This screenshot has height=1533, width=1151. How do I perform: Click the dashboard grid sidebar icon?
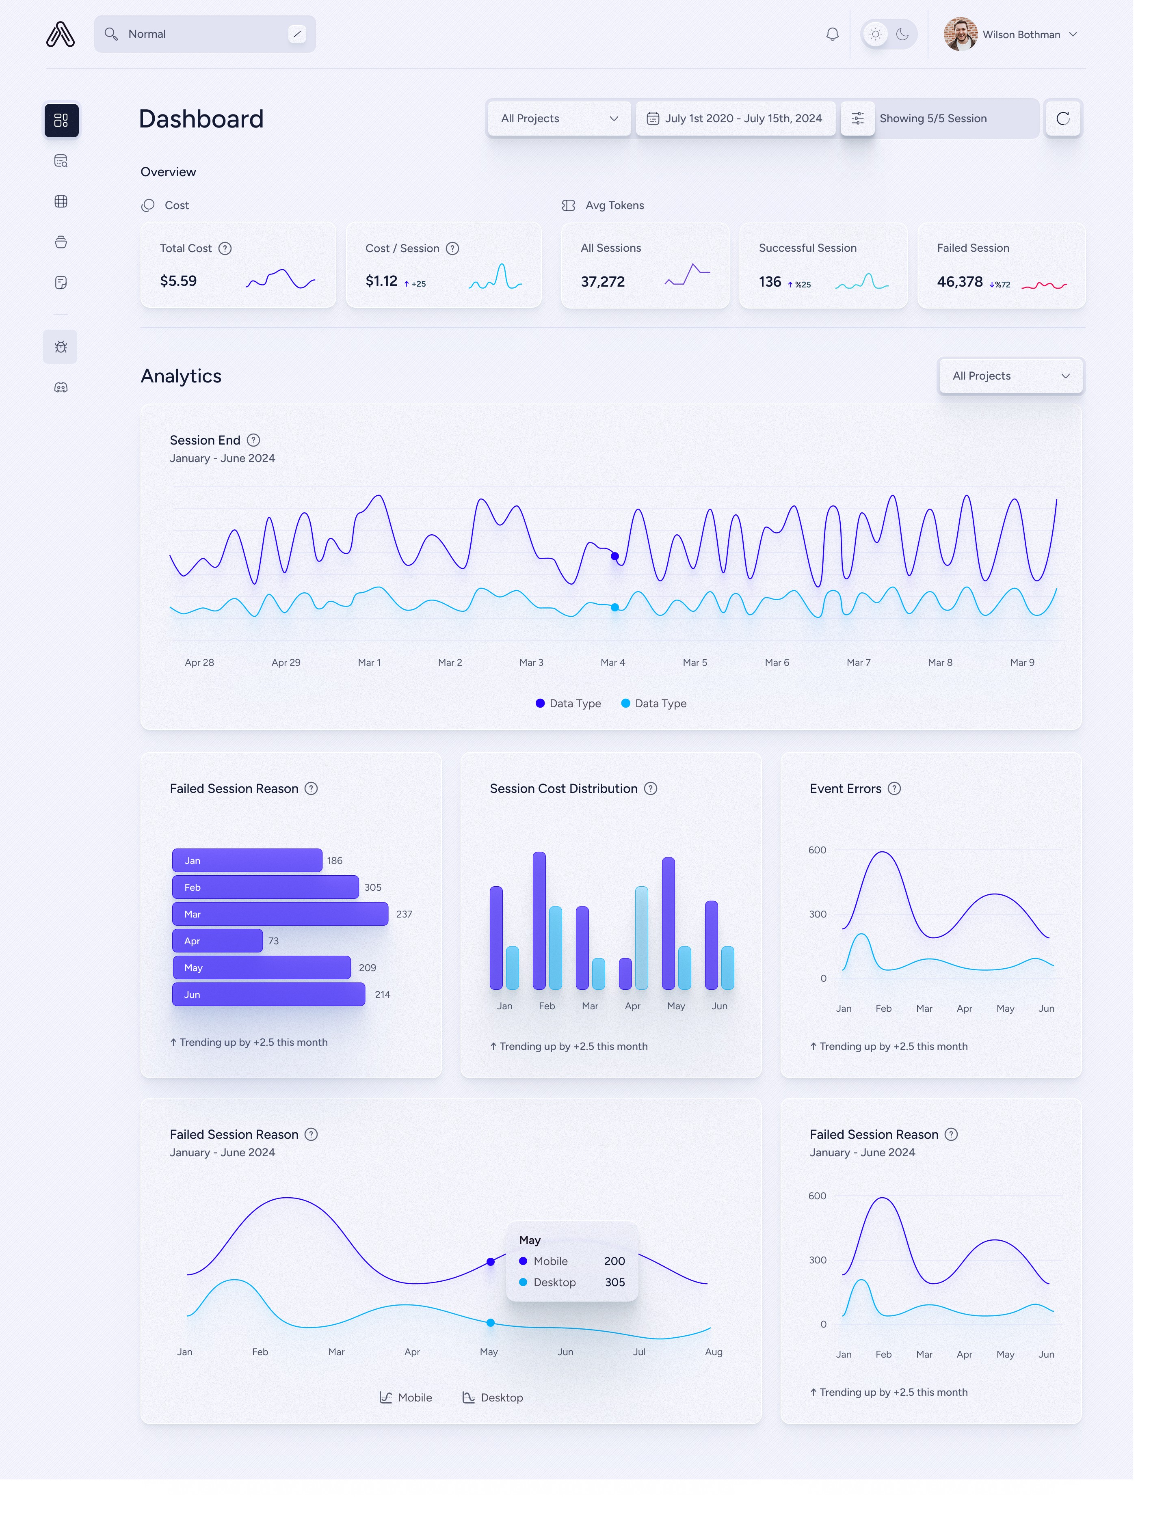[61, 120]
